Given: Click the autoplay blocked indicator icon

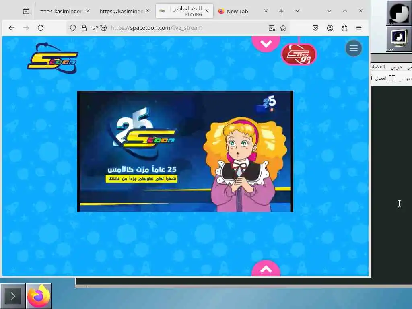Looking at the screenshot, I should pyautogui.click(x=103, y=28).
